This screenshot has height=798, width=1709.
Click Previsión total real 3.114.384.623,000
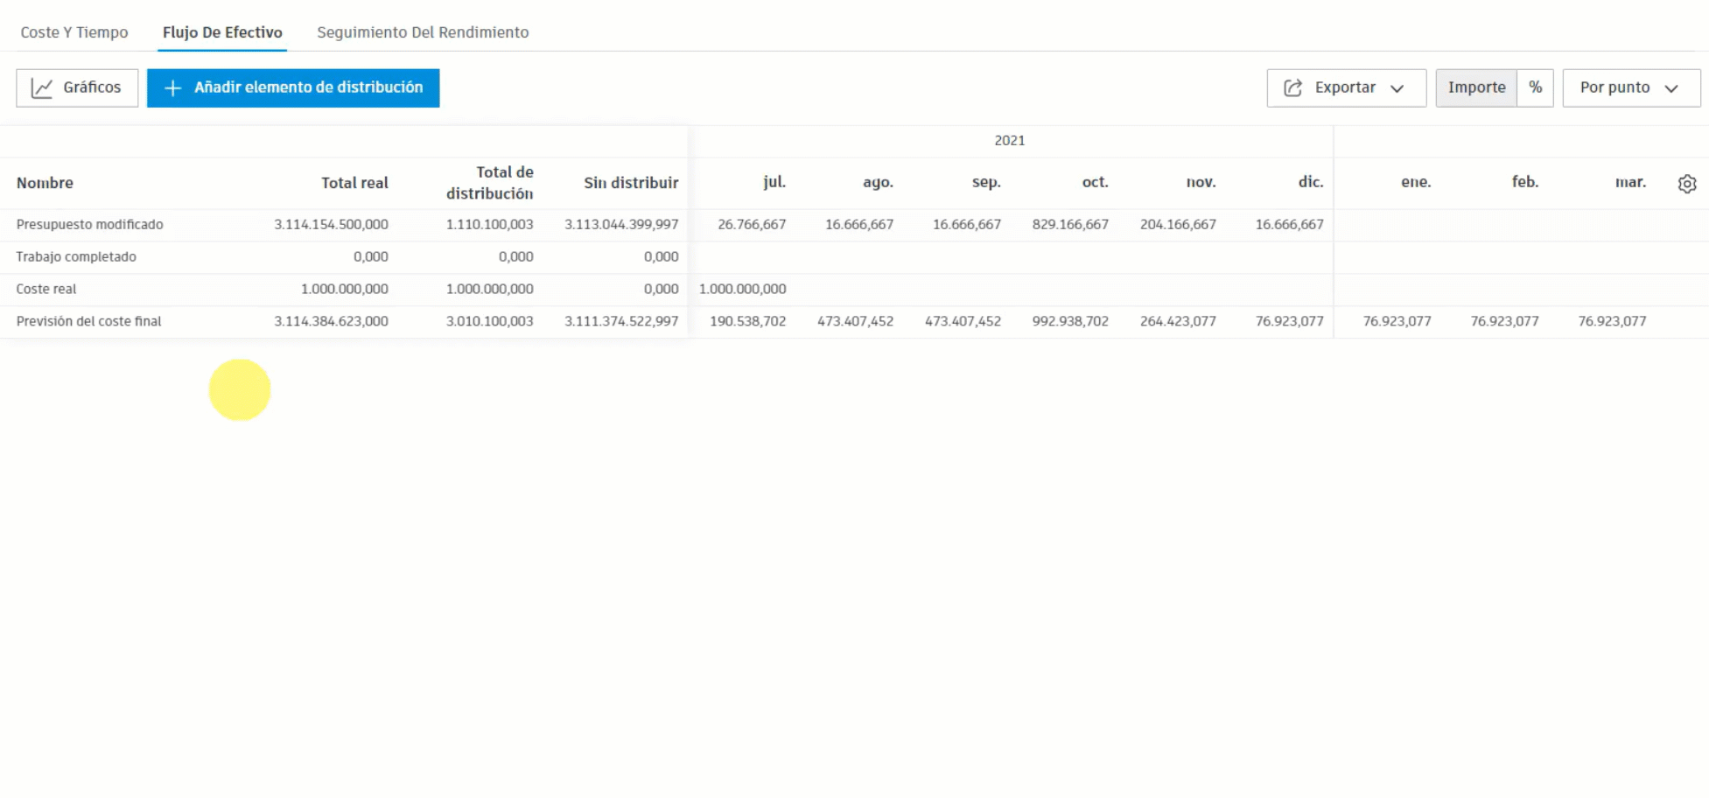331,322
